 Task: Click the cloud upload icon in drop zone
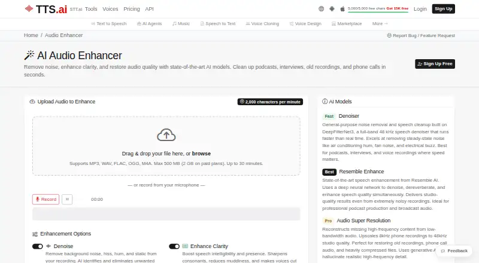(x=166, y=135)
